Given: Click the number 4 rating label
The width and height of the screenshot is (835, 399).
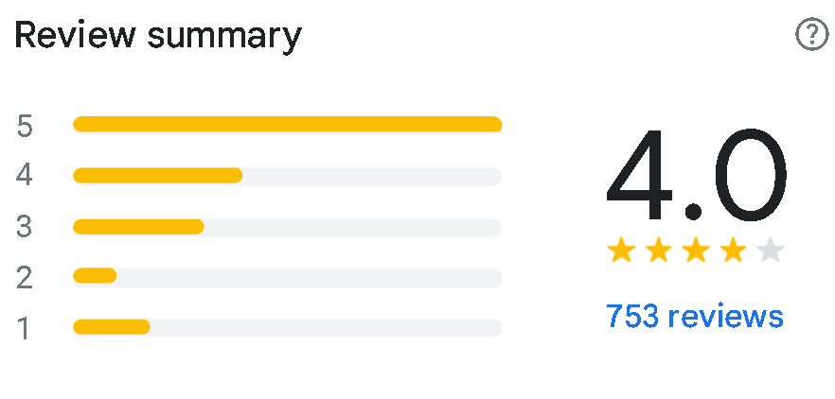Looking at the screenshot, I should (26, 176).
